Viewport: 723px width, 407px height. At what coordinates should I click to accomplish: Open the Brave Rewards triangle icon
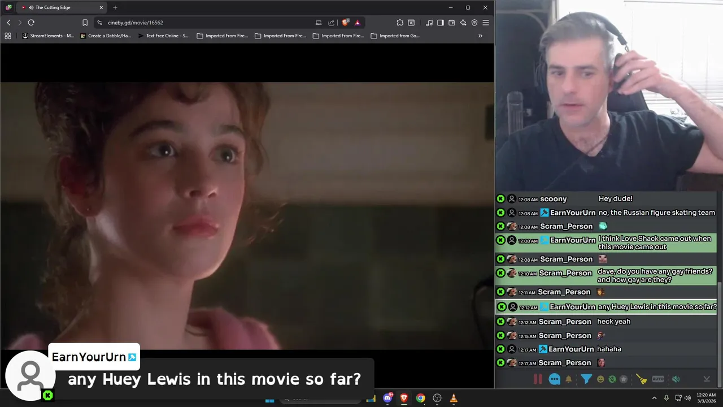(358, 23)
